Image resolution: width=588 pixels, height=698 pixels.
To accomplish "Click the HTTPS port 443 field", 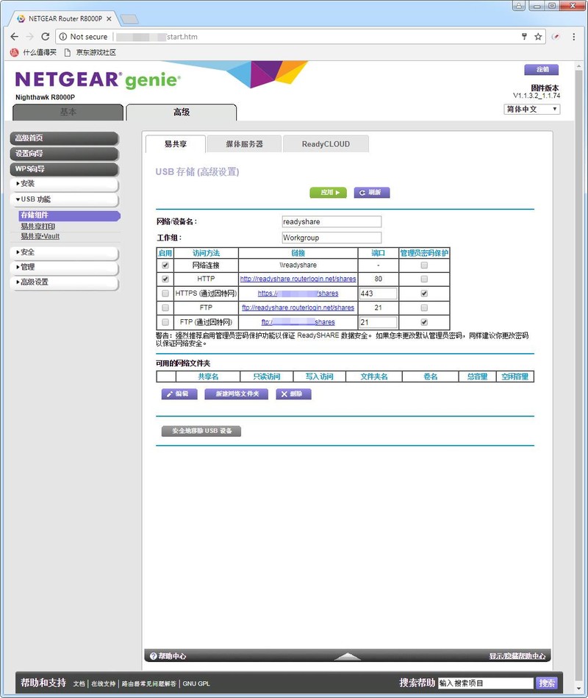I will (x=378, y=293).
